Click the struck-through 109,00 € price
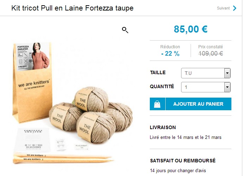Image resolution: width=243 pixels, height=176 pixels. [210, 54]
